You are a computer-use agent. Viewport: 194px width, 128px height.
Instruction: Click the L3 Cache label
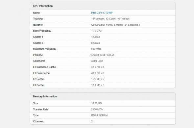[38, 85]
